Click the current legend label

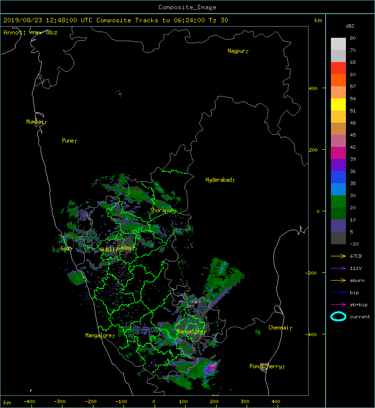[x=360, y=317]
